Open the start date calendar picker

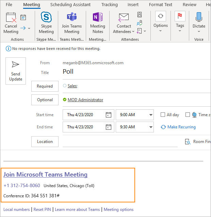click(109, 115)
